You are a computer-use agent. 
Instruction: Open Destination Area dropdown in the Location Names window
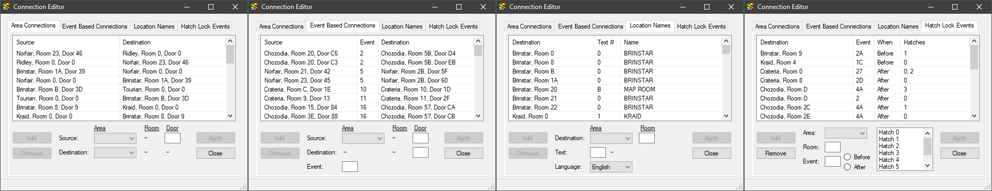tap(611, 138)
